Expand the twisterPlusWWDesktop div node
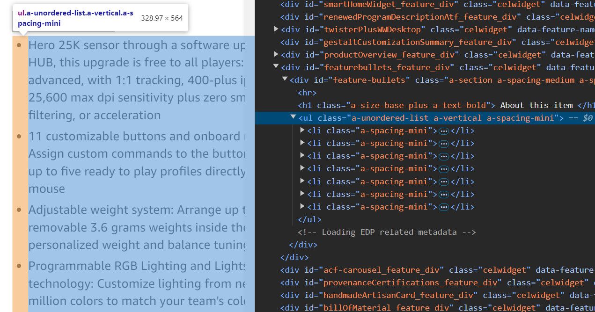The width and height of the screenshot is (595, 312). coord(276,29)
